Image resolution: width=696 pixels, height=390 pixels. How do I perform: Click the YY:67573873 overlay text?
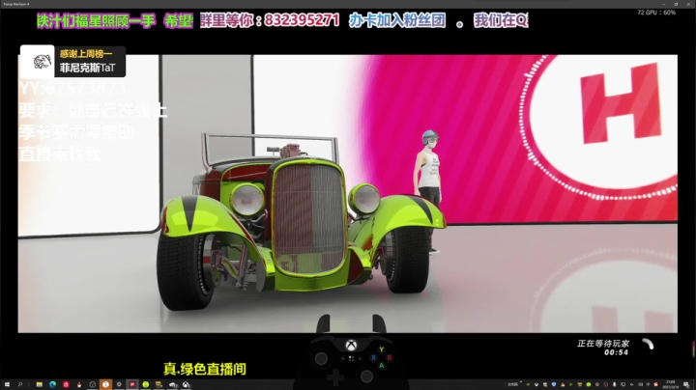tap(72, 88)
